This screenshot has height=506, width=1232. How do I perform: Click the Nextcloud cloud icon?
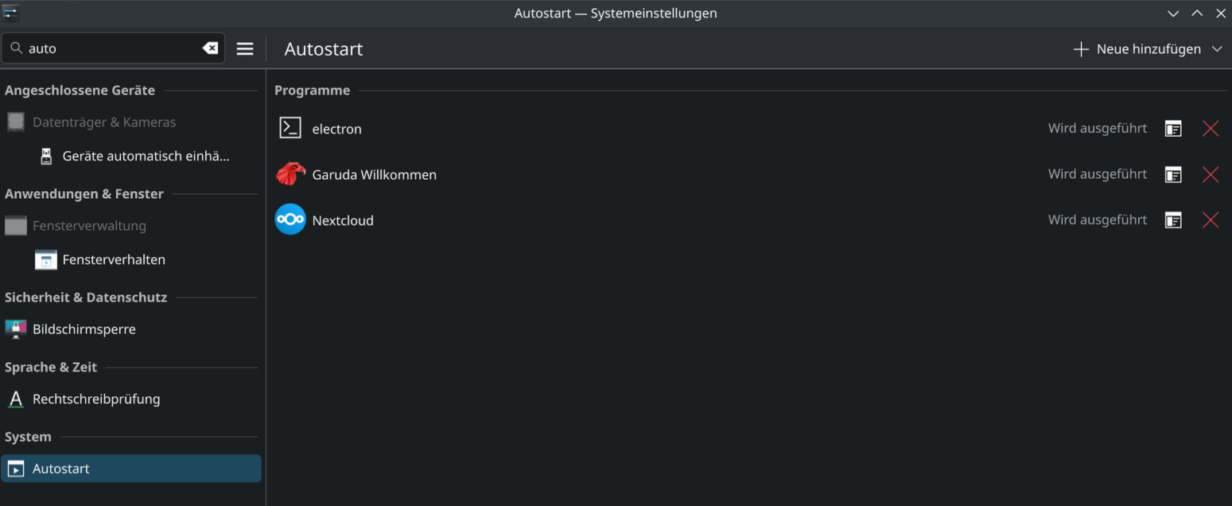(290, 220)
